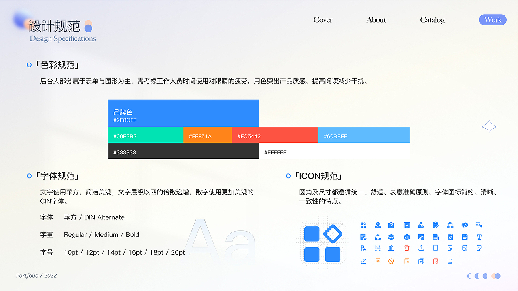518x291 pixels.
Task: Click the organization hierarchy chart icon
Action: 450,225
